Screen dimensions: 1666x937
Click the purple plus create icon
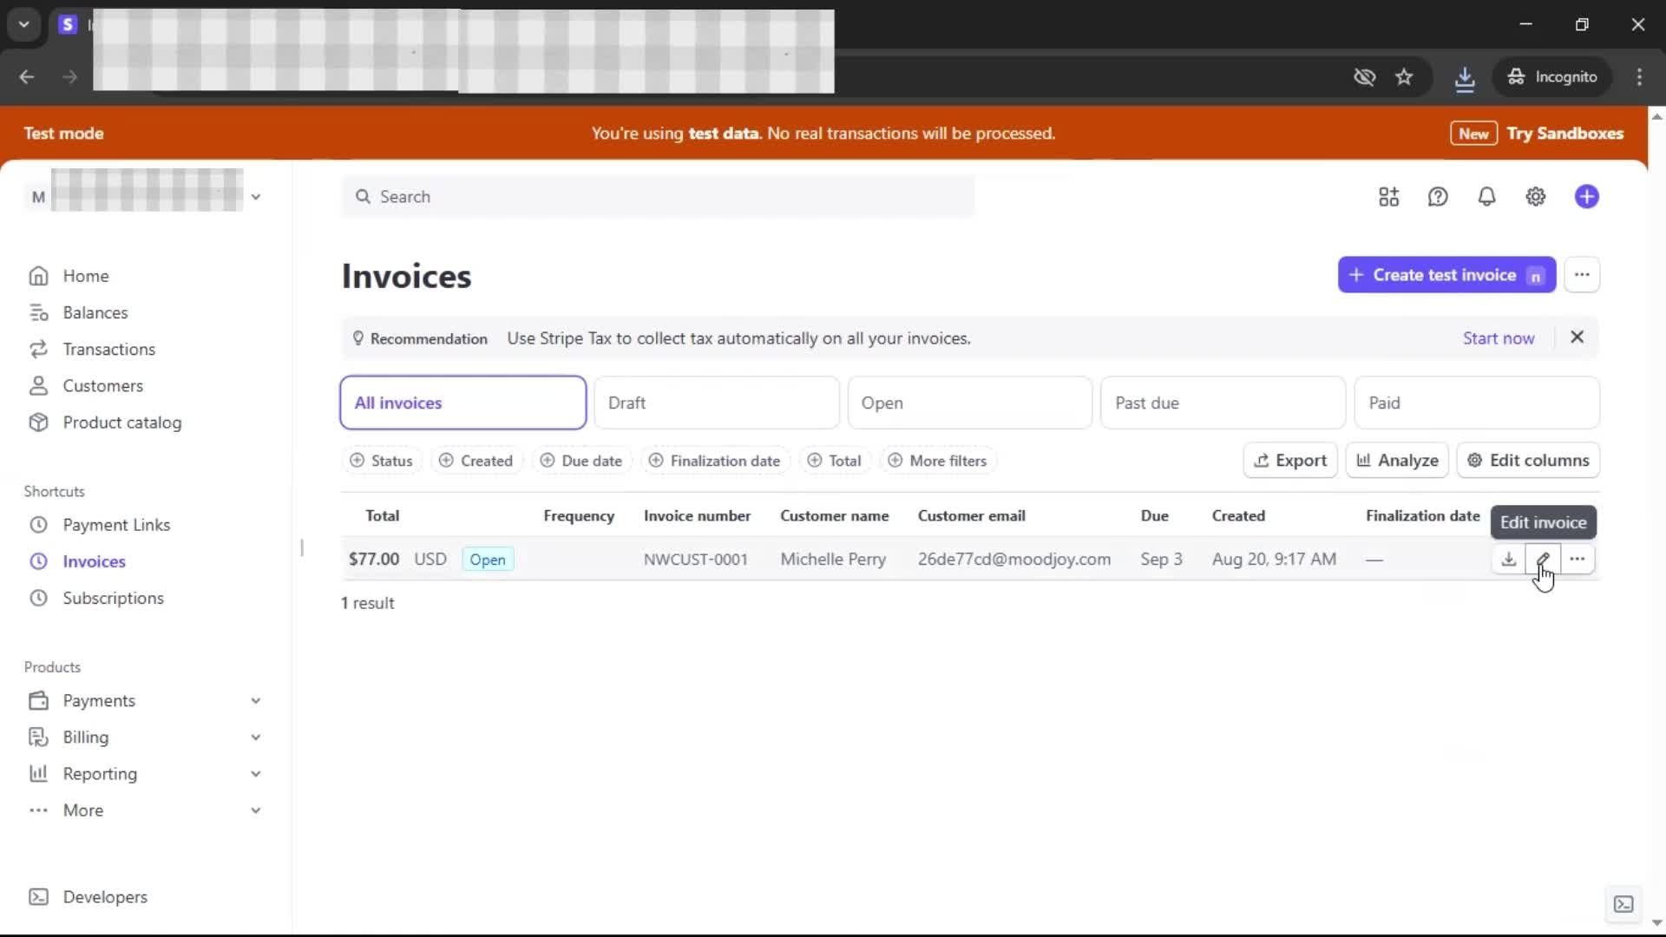pos(1586,197)
